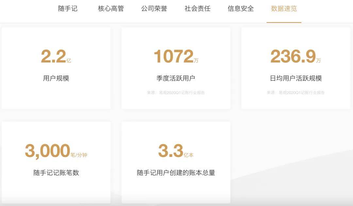Click the 1072 quarterly active users figure
The width and height of the screenshot is (353, 206).
tap(173, 57)
